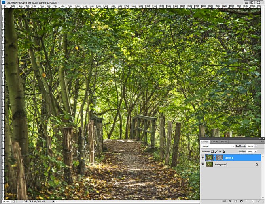Click the Hintergrund layer name
Screen dimensions: 265x204
click(x=220, y=165)
